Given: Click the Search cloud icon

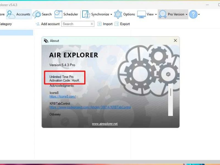Looking at the screenshot, I should [x=37, y=14].
